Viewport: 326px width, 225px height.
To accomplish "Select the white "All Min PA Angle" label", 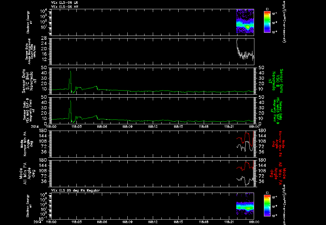I will coord(27,174).
